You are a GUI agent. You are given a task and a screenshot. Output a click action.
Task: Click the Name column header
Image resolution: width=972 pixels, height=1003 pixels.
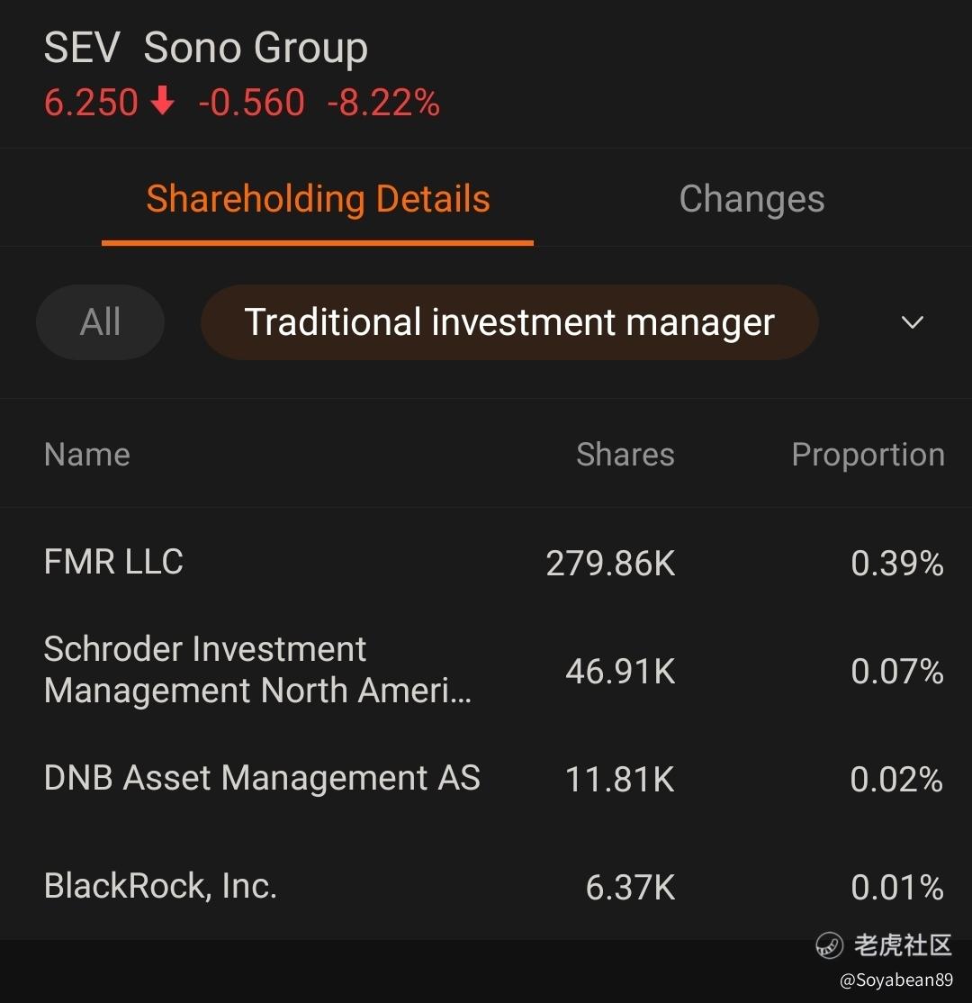(x=87, y=455)
